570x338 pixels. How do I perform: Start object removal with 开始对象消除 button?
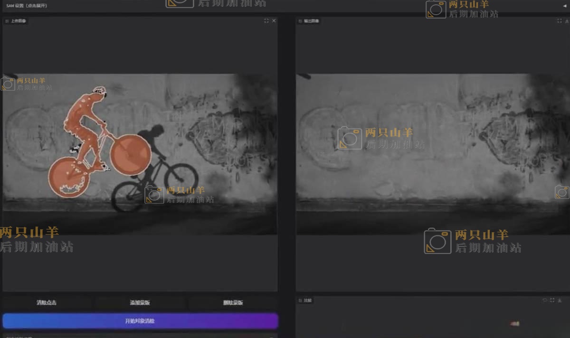point(140,321)
